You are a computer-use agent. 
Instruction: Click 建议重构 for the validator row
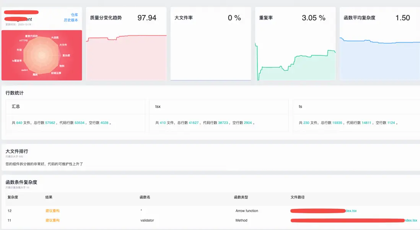coord(52,220)
